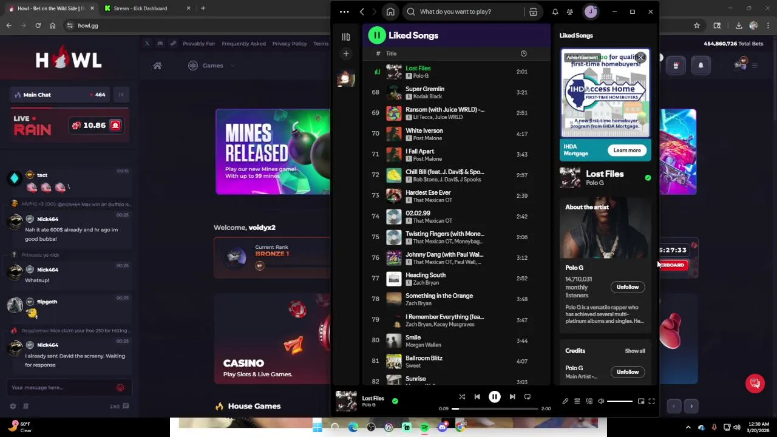Open Microsoft Edge from the taskbar
Image resolution: width=777 pixels, height=437 pixels.
[353, 427]
